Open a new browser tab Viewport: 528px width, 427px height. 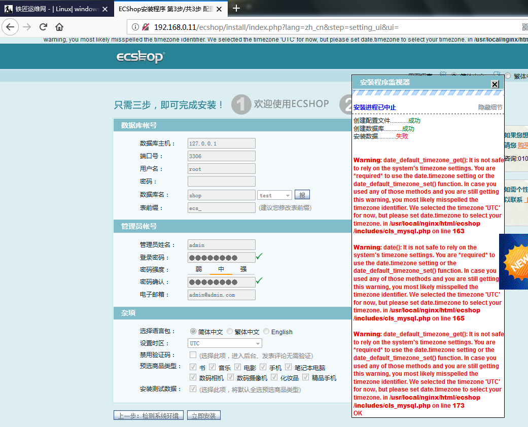tap(236, 8)
